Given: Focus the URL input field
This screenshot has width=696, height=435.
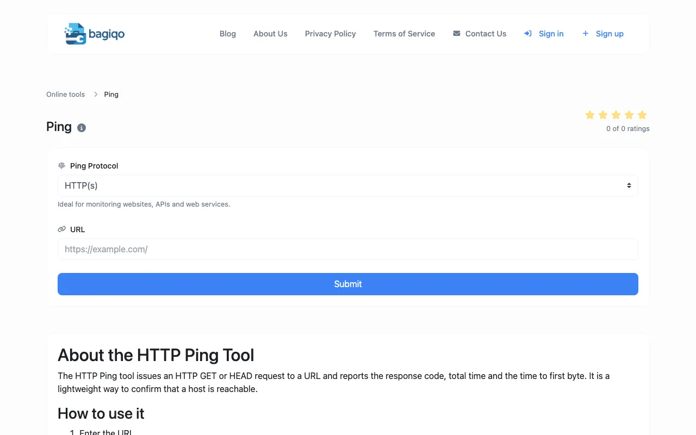Looking at the screenshot, I should pyautogui.click(x=348, y=249).
